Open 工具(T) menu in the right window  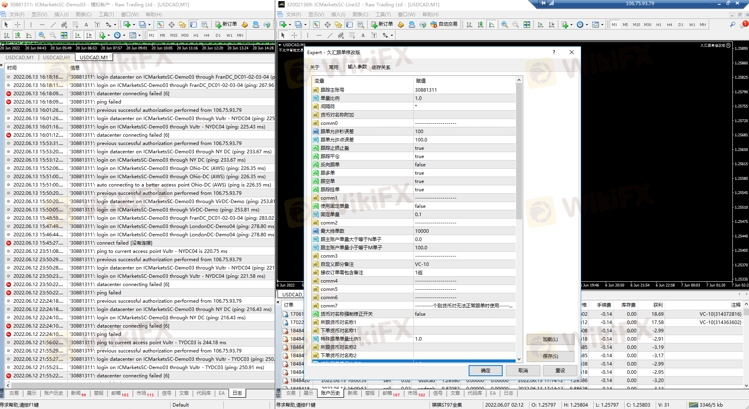(383, 14)
